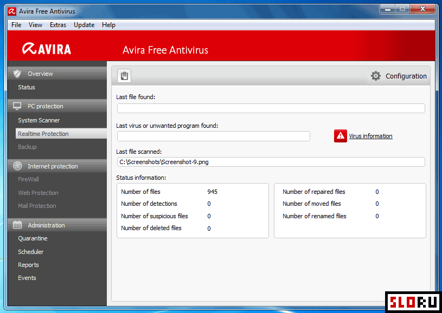
Task: Click the Overview section header
Action: tap(57, 74)
